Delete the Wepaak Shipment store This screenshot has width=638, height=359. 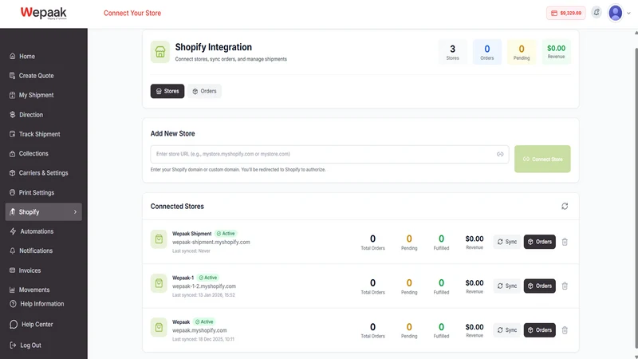565,242
